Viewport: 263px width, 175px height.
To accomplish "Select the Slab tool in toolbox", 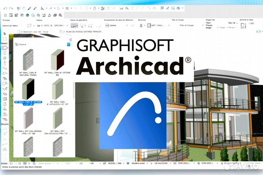I will click(x=5, y=73).
